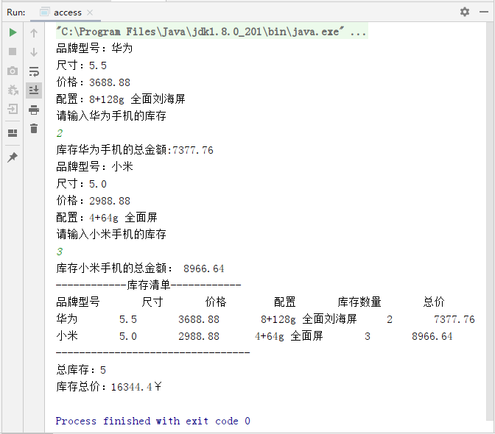Toggle Scroll to End button
Screen dimensions: 495x434
click(34, 90)
